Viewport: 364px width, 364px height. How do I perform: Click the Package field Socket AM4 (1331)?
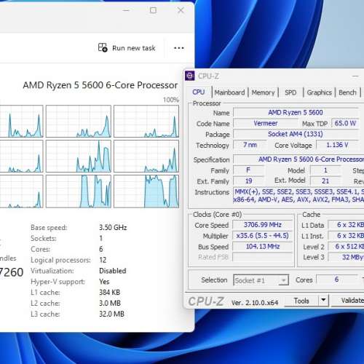pos(296,134)
